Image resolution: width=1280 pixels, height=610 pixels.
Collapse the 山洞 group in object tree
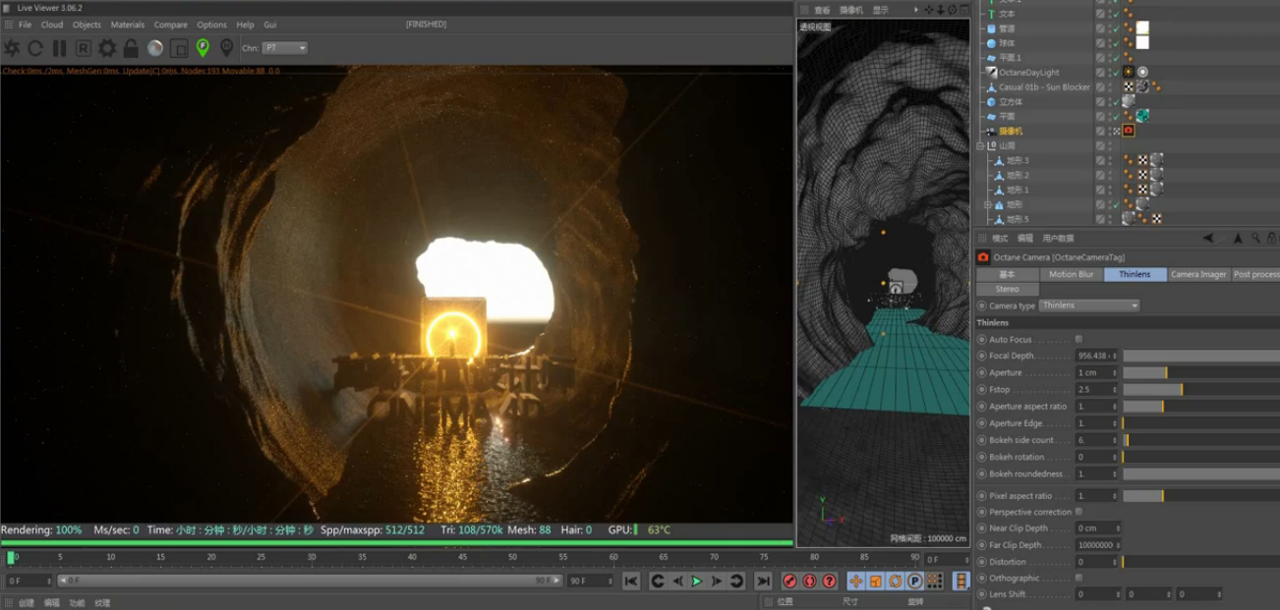(980, 145)
